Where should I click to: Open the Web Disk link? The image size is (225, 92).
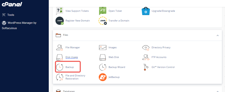pos(114,57)
